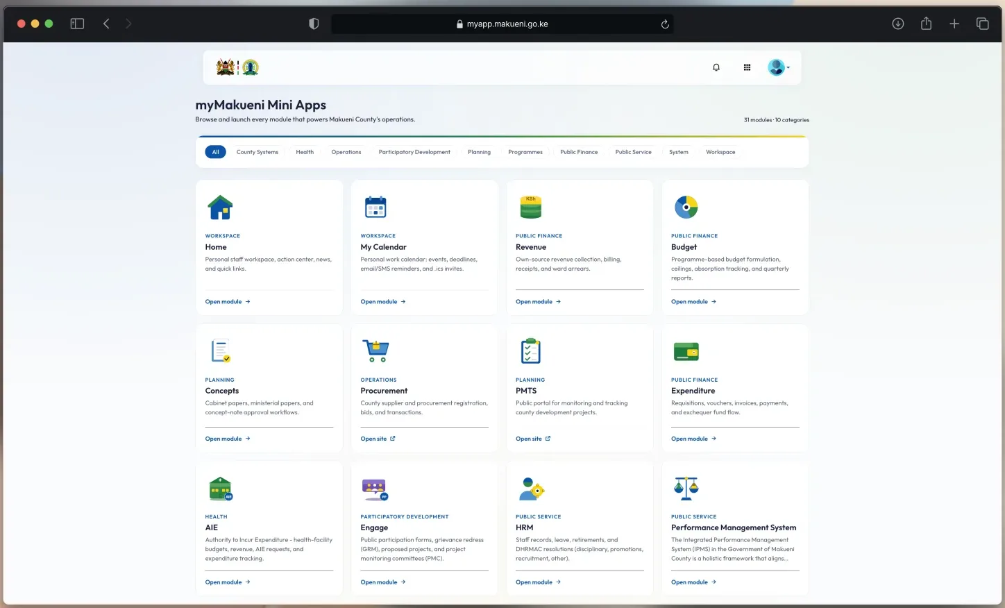Show Safari tab overview
This screenshot has height=608, width=1005.
[x=983, y=24]
